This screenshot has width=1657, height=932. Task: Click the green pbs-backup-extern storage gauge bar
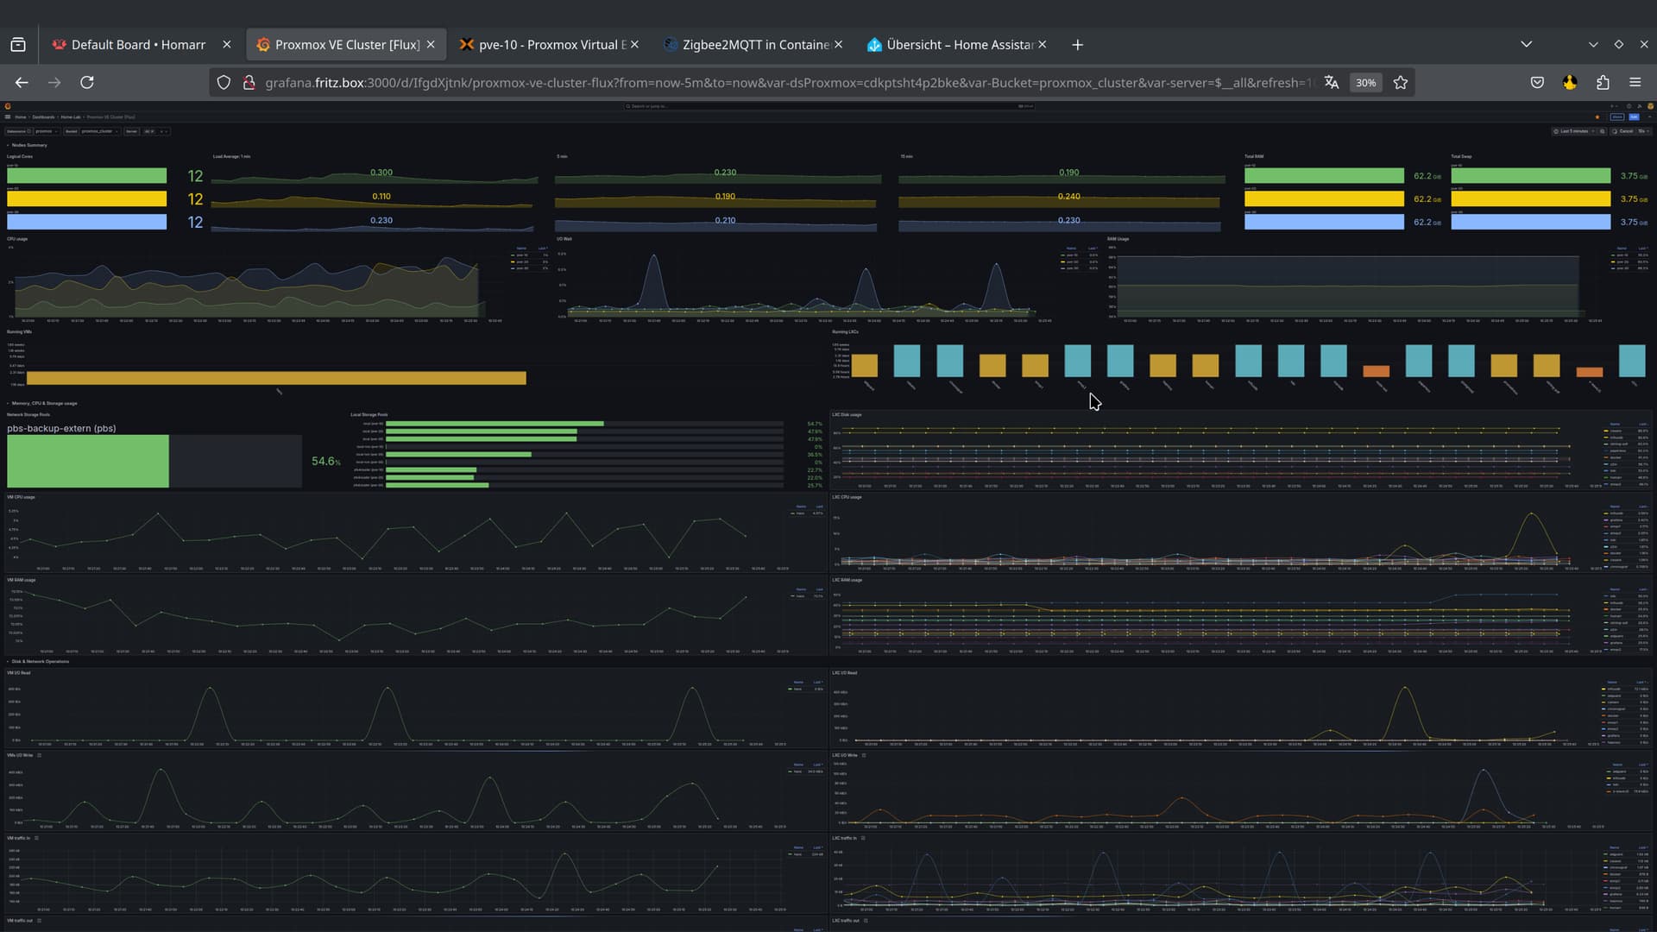point(88,461)
